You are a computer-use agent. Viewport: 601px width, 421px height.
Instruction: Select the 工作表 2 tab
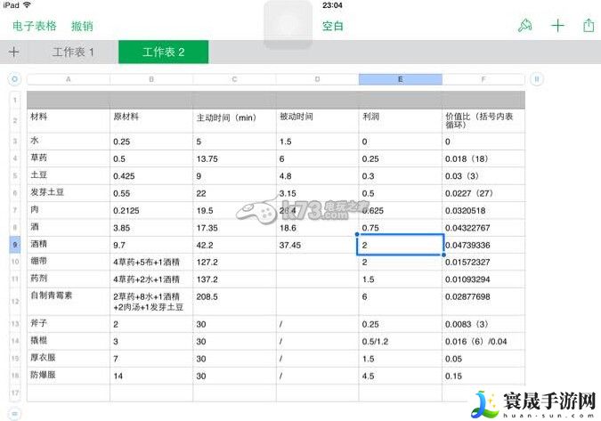[164, 52]
